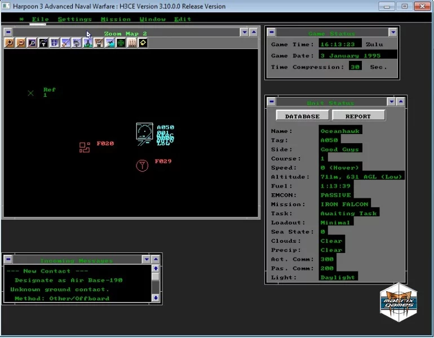The width and height of the screenshot is (434, 338).
Task: Click the zoom out magnifier icon
Action: (20, 43)
